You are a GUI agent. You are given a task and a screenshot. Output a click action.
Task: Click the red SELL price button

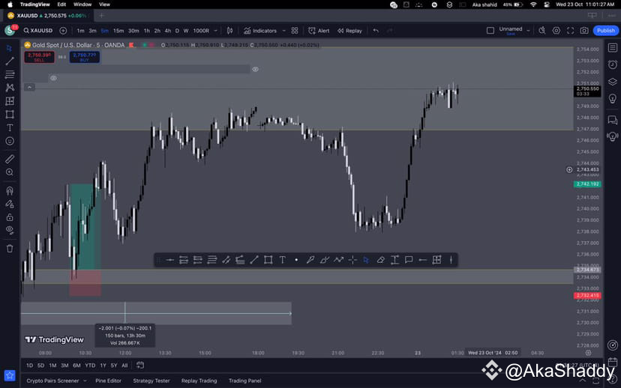click(x=38, y=56)
